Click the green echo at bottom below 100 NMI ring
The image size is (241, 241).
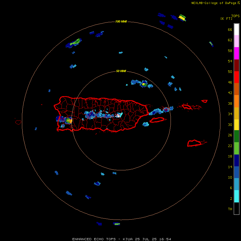[117, 224]
